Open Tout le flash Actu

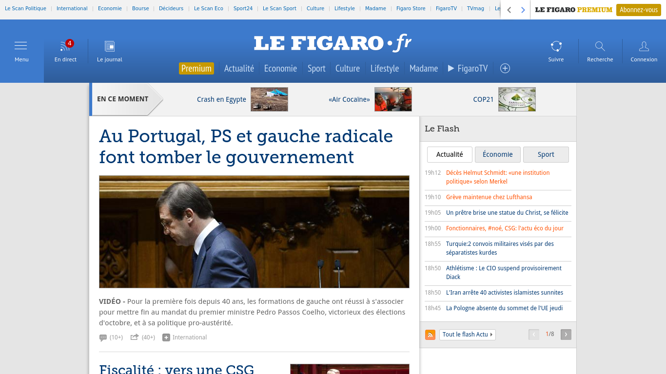pyautogui.click(x=467, y=335)
